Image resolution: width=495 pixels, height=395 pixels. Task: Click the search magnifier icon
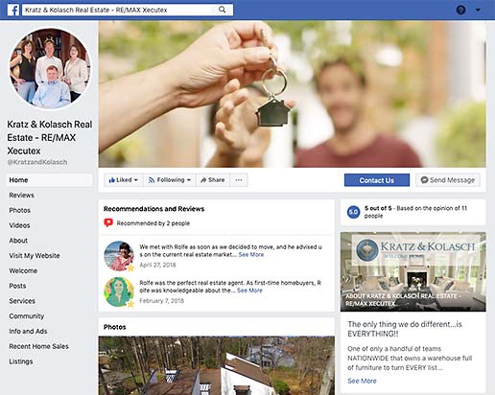click(x=222, y=10)
